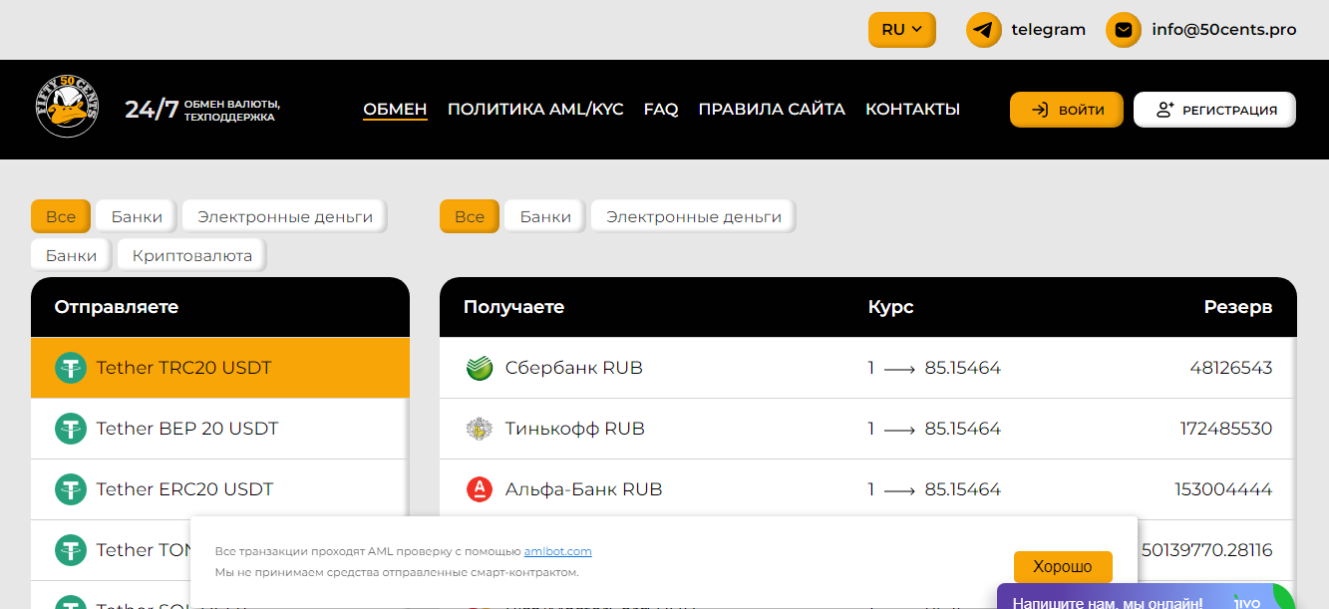Click Tether icon in BEP 20 row
The height and width of the screenshot is (609, 1329).
71,429
